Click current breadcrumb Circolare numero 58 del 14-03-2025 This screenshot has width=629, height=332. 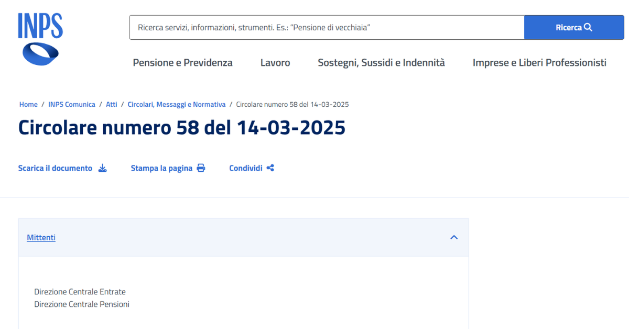pyautogui.click(x=292, y=104)
